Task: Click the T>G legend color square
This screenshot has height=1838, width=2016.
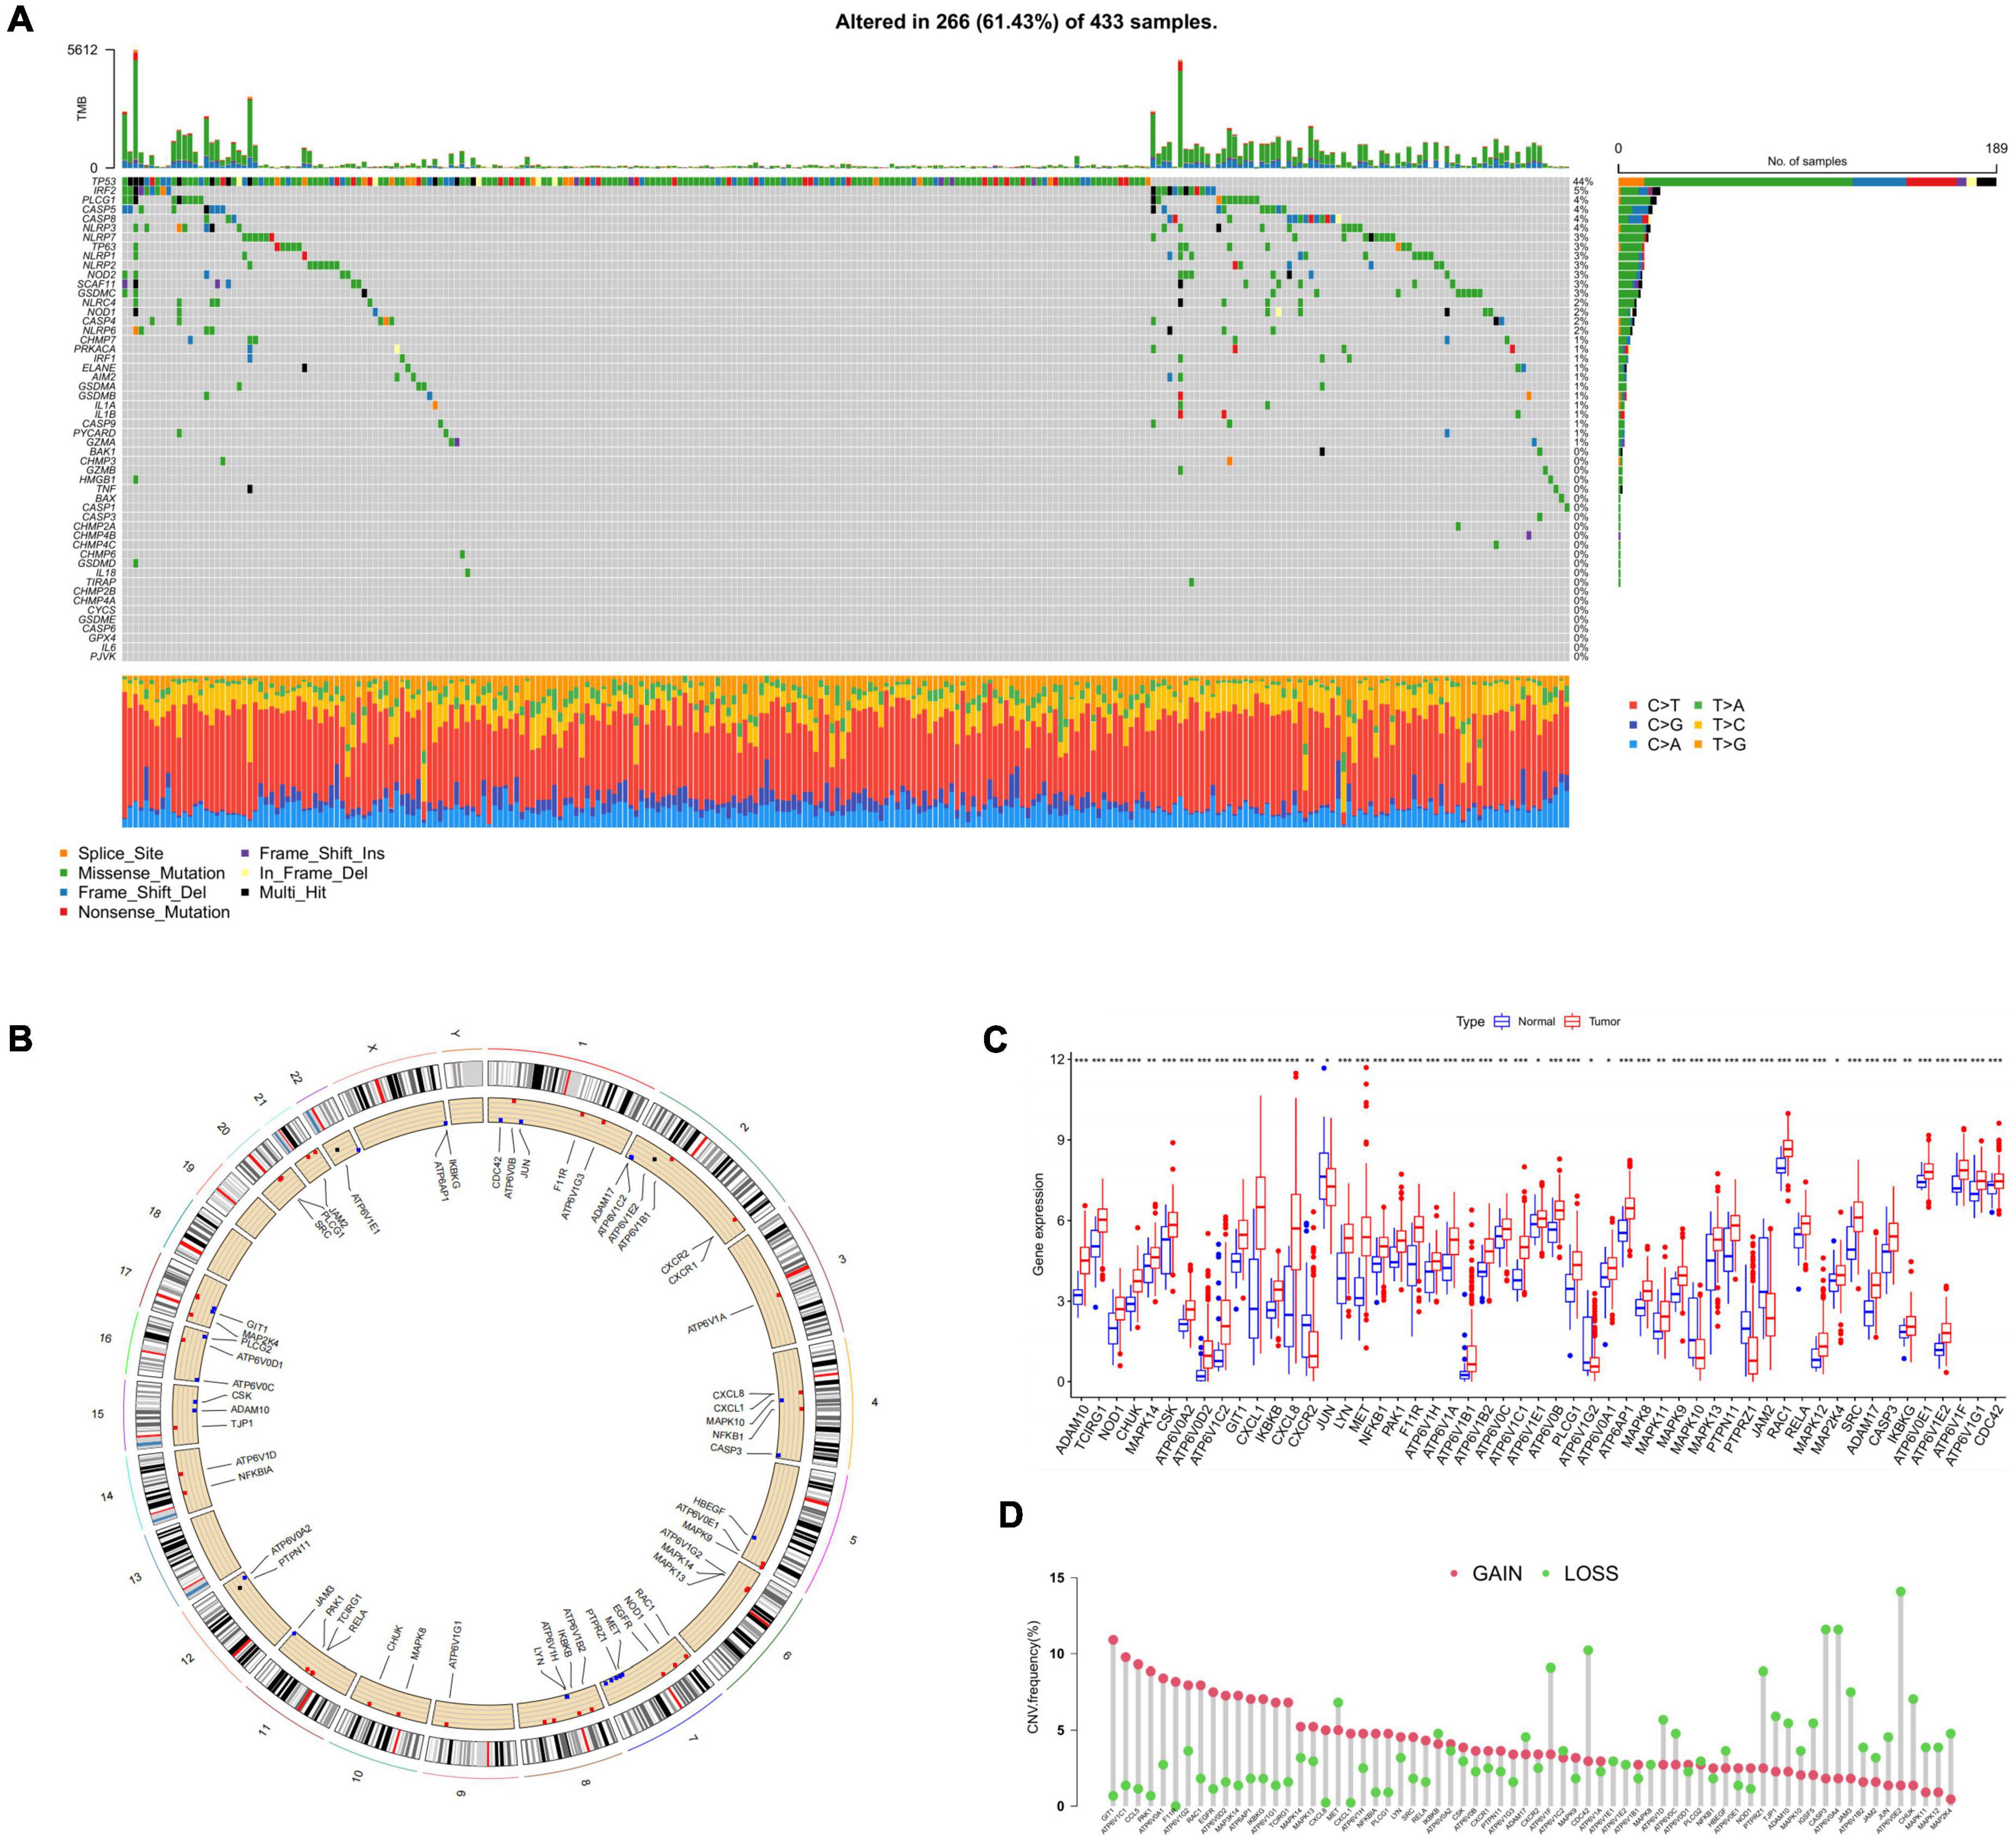Action: tap(1698, 745)
